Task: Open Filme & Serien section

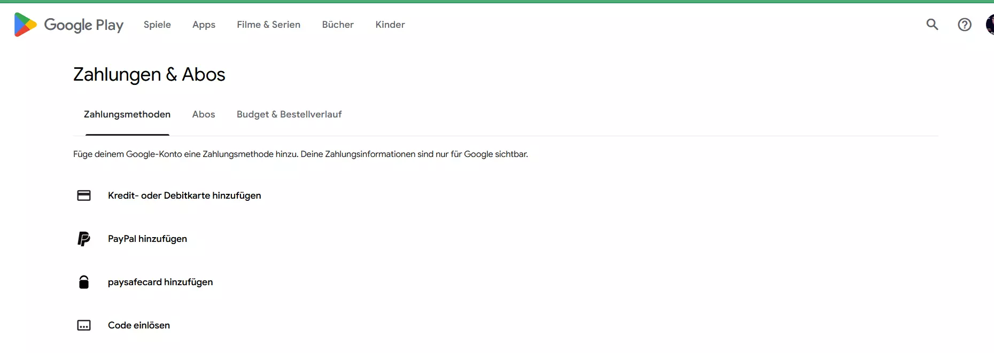Action: [x=268, y=25]
